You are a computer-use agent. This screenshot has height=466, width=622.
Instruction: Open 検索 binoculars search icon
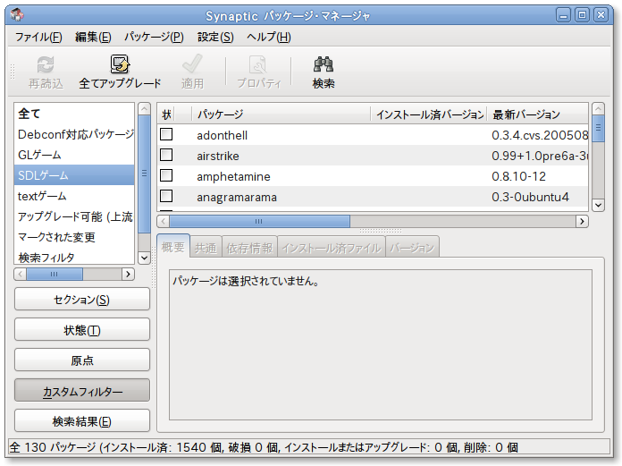(x=324, y=64)
